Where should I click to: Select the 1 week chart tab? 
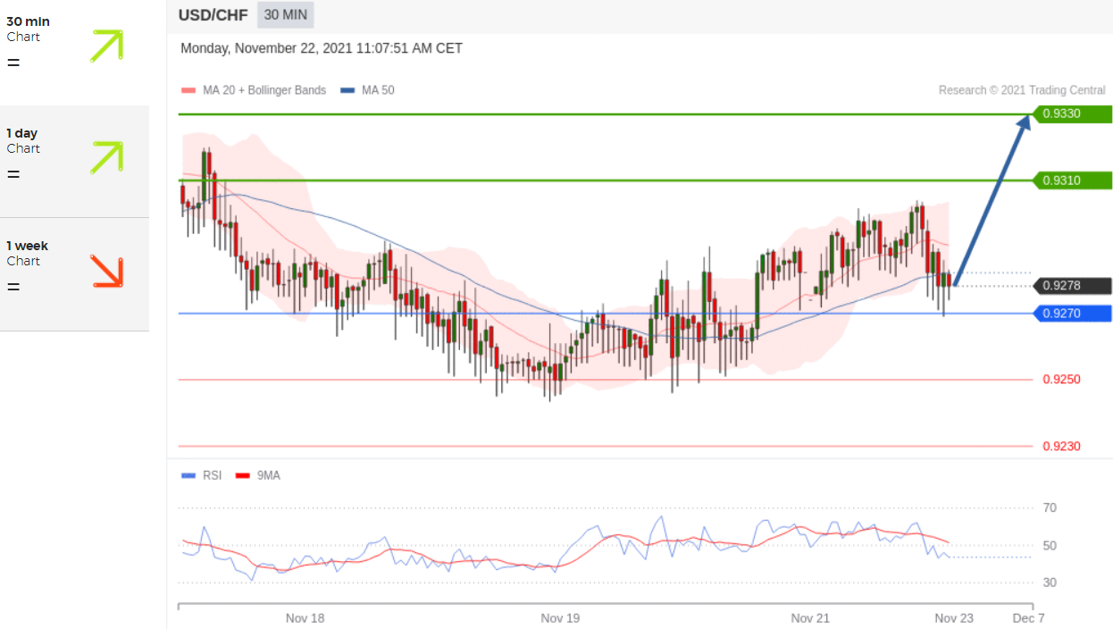coord(74,274)
